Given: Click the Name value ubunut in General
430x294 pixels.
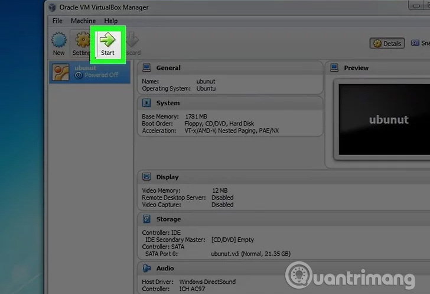Looking at the screenshot, I should [206, 82].
